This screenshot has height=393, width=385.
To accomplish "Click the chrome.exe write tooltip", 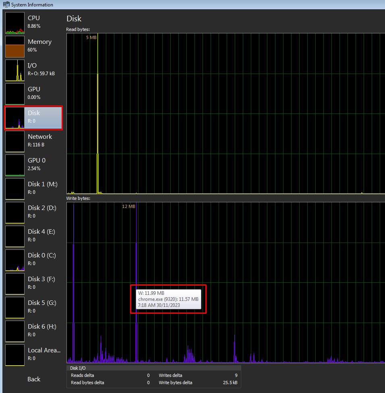I will [168, 299].
